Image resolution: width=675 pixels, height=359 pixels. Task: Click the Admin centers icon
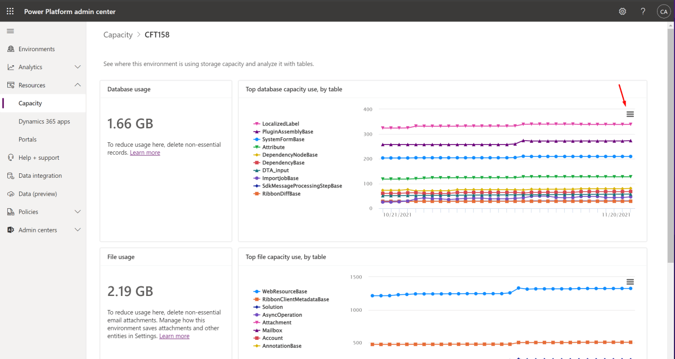(11, 230)
